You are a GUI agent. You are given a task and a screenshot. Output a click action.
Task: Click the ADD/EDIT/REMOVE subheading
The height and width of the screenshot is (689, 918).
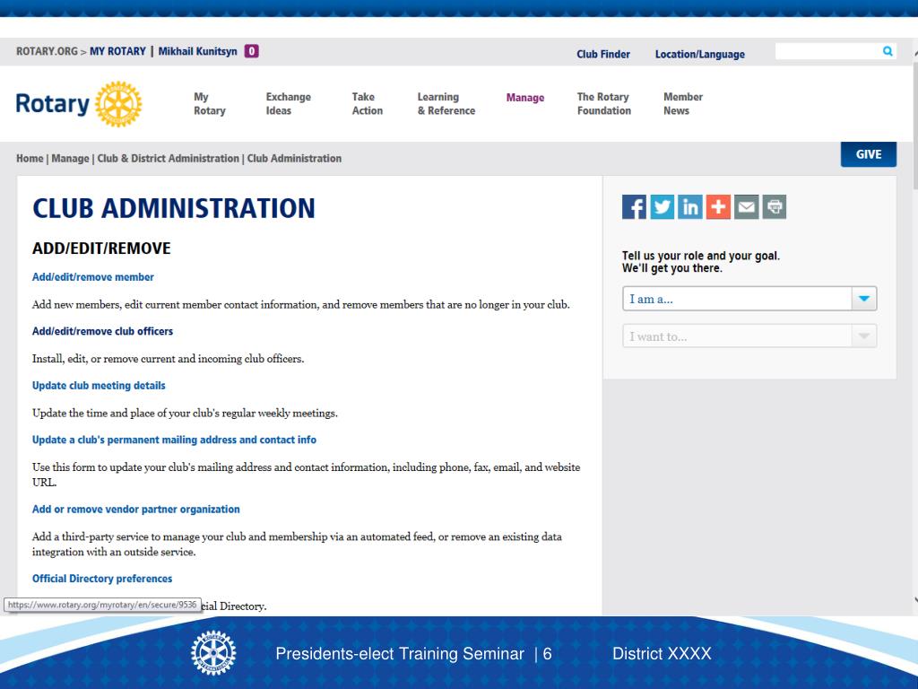pos(101,249)
